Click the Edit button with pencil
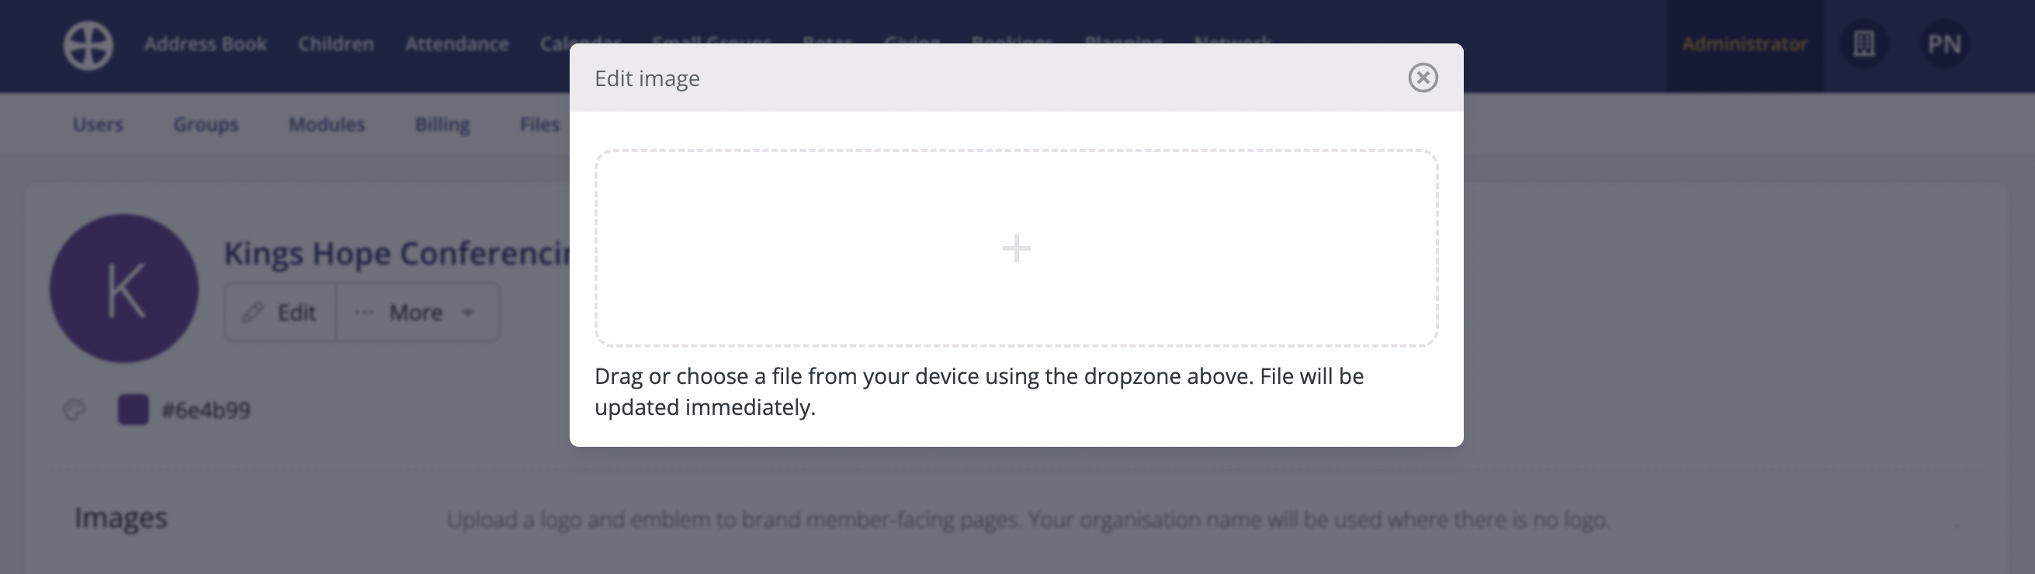2035x574 pixels. coord(280,313)
